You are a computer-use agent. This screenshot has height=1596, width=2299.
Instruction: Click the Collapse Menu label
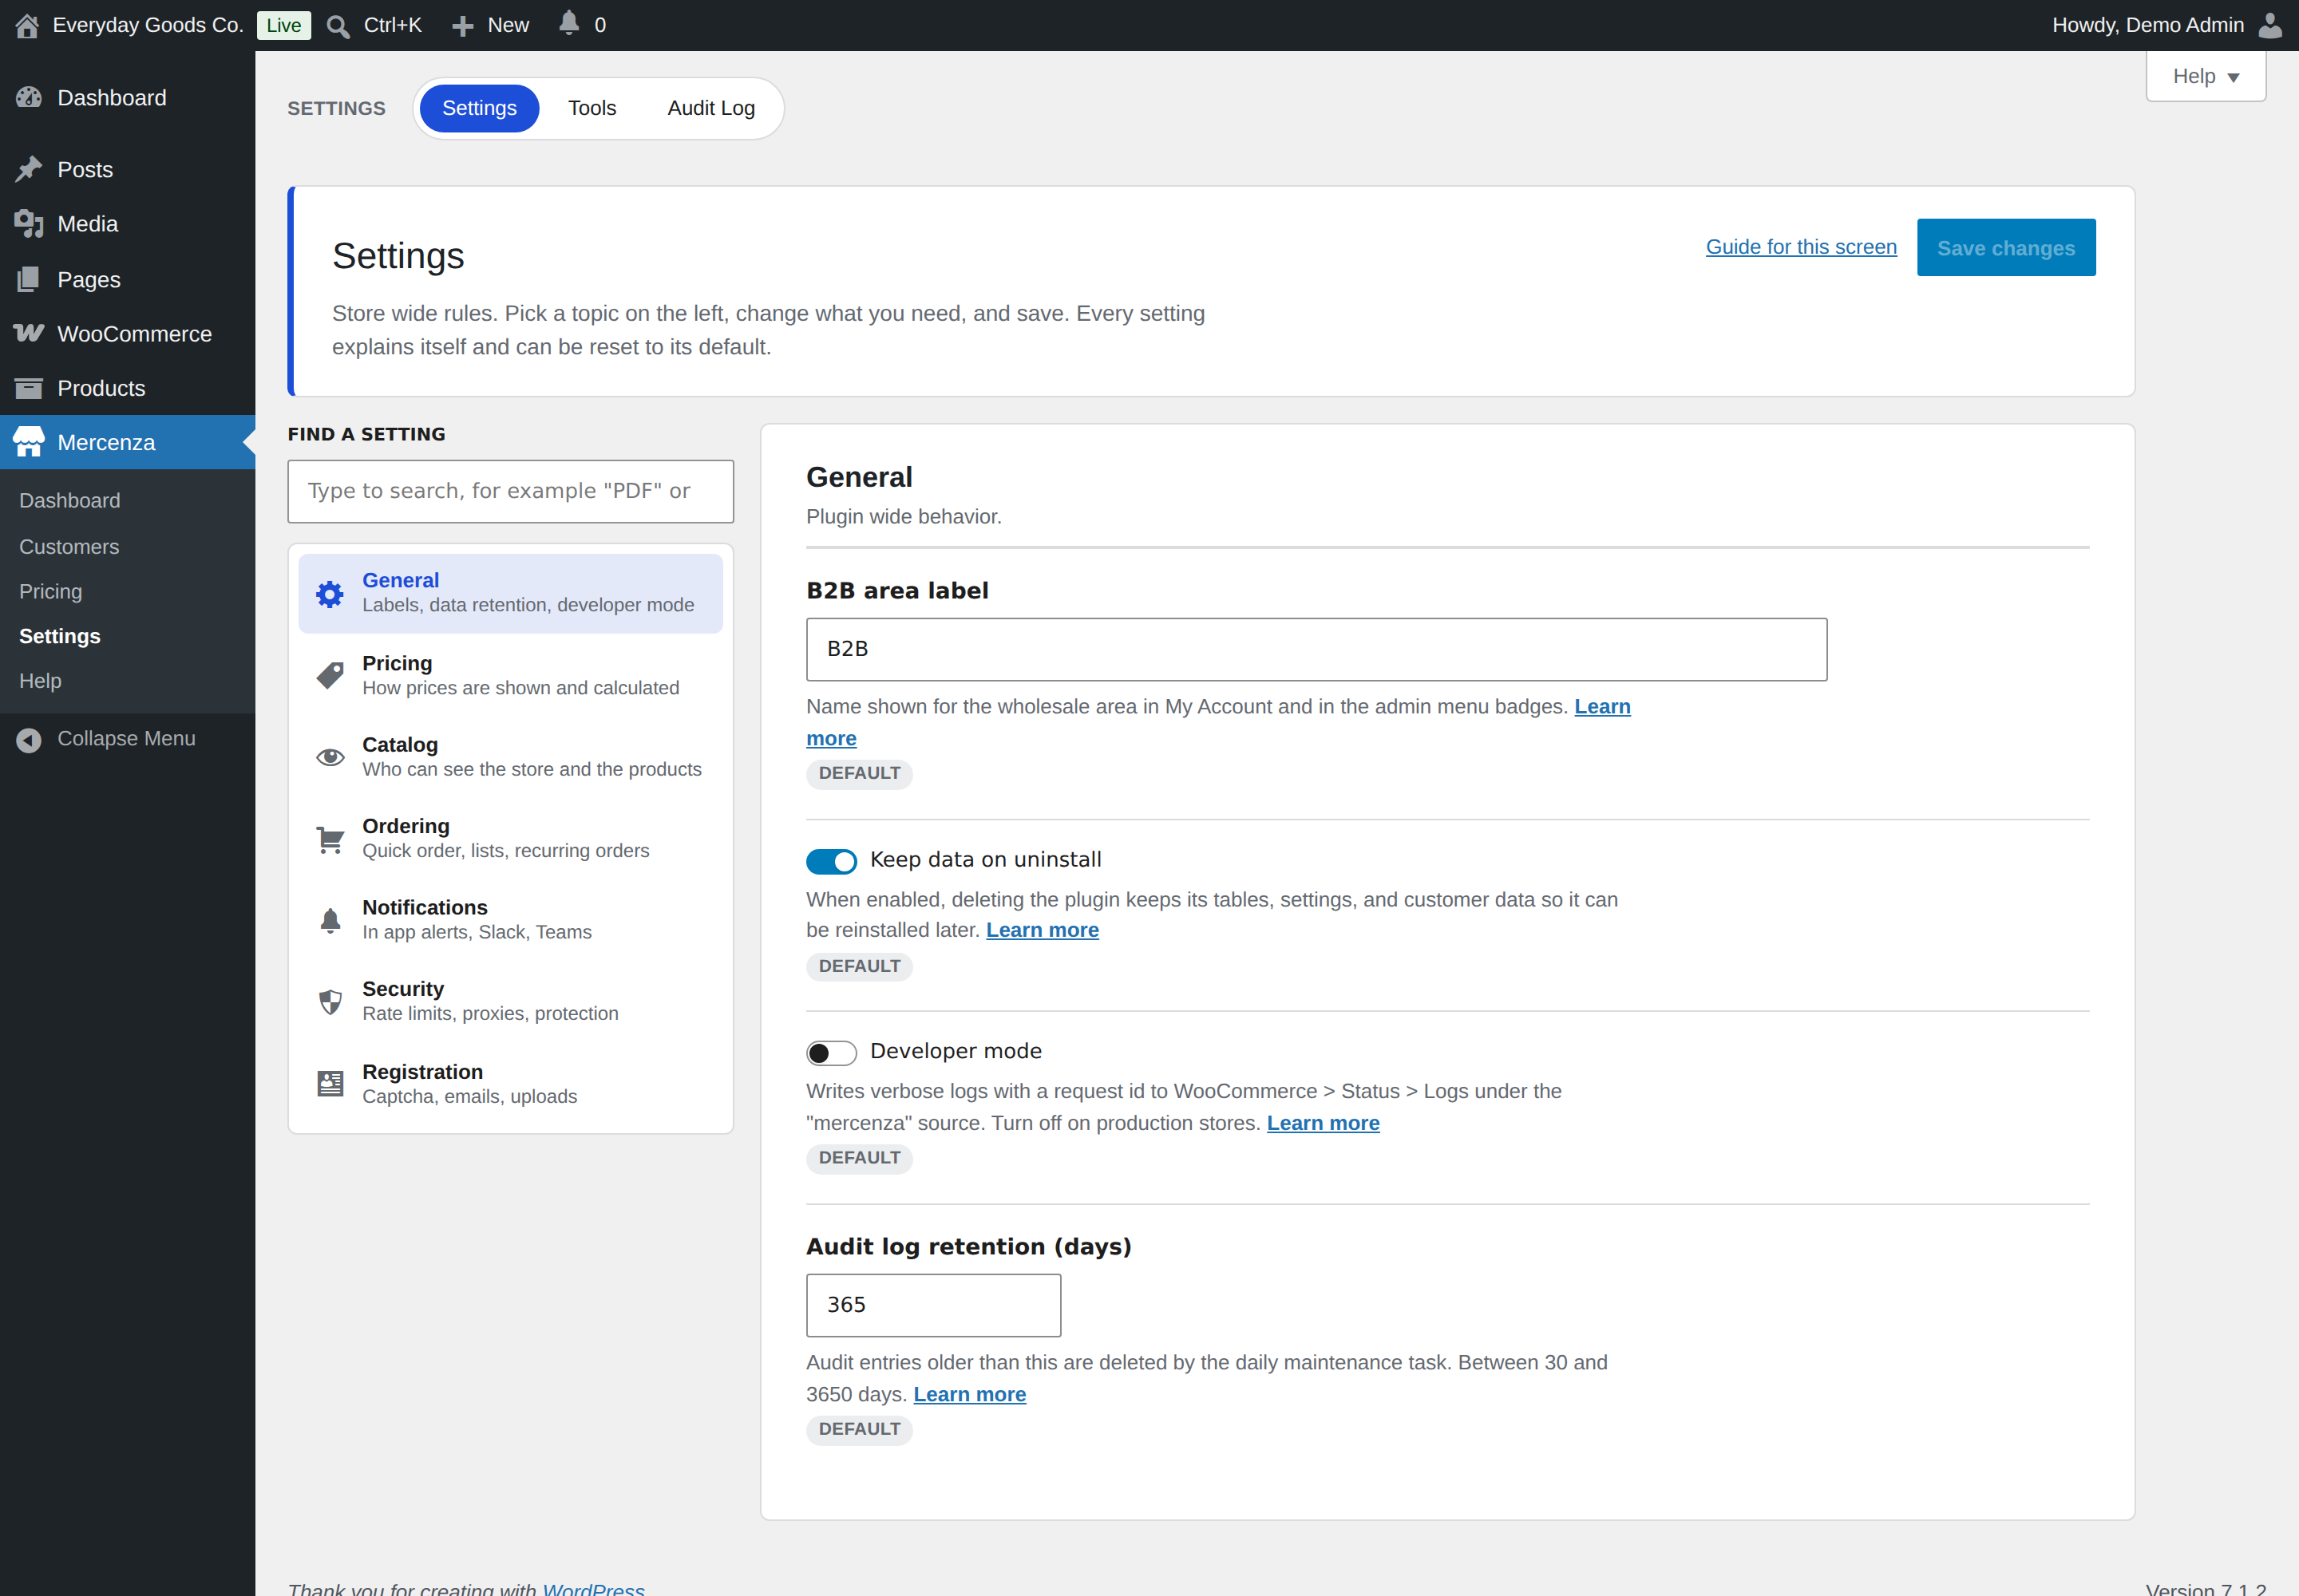click(x=126, y=739)
